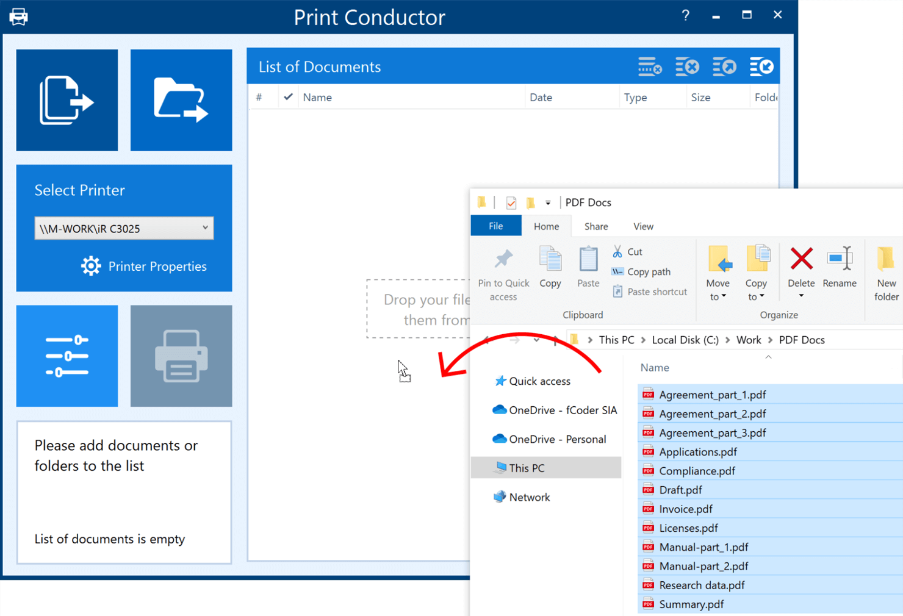Open Printer Properties
903x616 pixels.
[144, 266]
